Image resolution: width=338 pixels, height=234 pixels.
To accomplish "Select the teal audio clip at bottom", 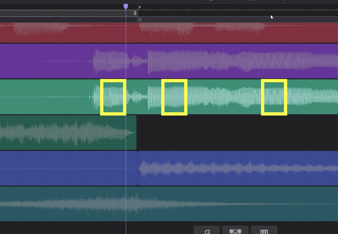I will tap(169, 204).
